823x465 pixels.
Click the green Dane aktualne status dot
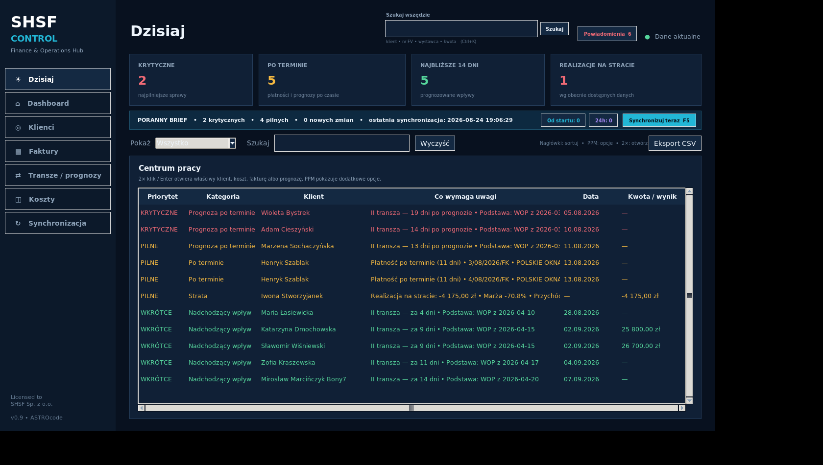(x=647, y=37)
